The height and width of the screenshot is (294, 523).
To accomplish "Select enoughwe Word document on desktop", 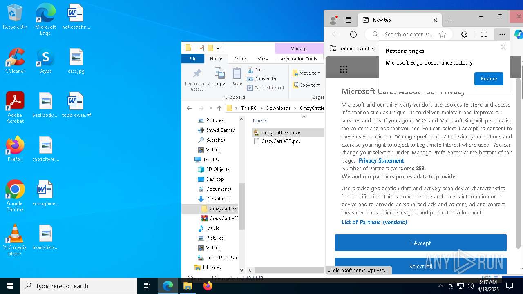I will 45,194.
